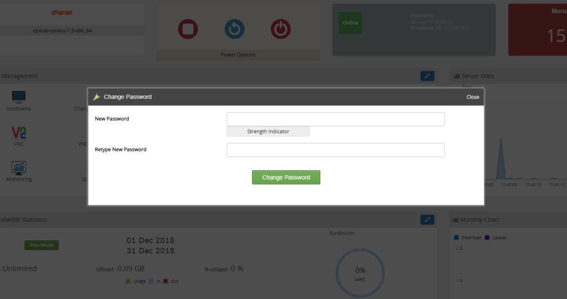The height and width of the screenshot is (299, 567).
Task: Click the red Power Off icon
Action: coord(281,29)
